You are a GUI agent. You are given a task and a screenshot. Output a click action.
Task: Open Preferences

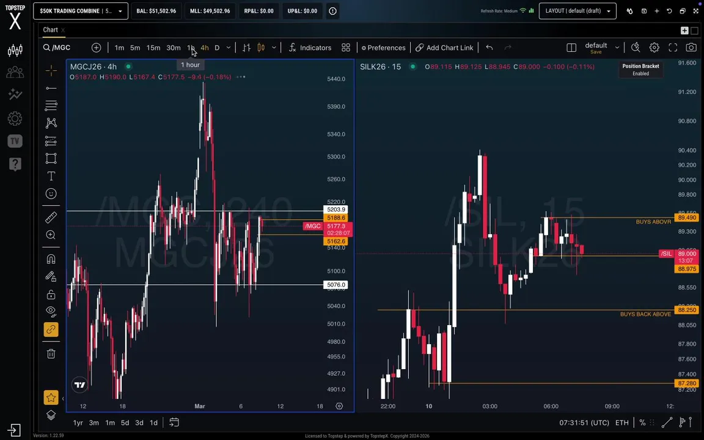383,48
